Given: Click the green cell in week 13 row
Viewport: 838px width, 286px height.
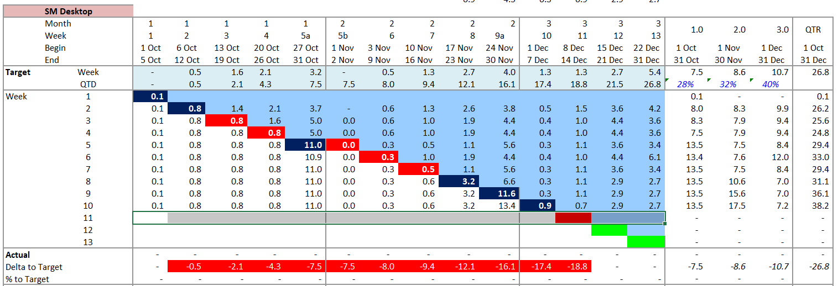Looking at the screenshot, I should tap(646, 242).
